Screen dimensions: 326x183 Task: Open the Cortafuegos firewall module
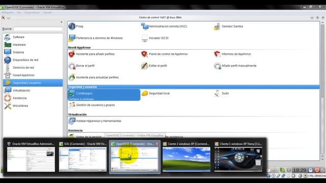click(104, 95)
